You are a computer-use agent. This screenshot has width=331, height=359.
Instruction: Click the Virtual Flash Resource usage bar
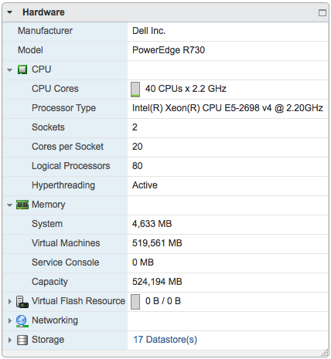coord(135,302)
